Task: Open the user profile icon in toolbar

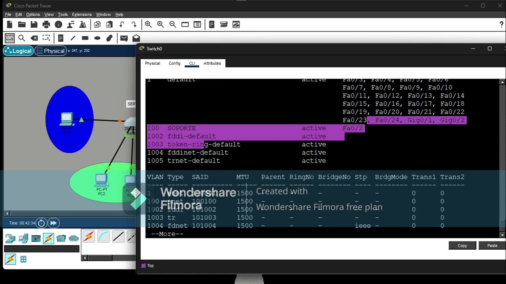Action: point(71,24)
